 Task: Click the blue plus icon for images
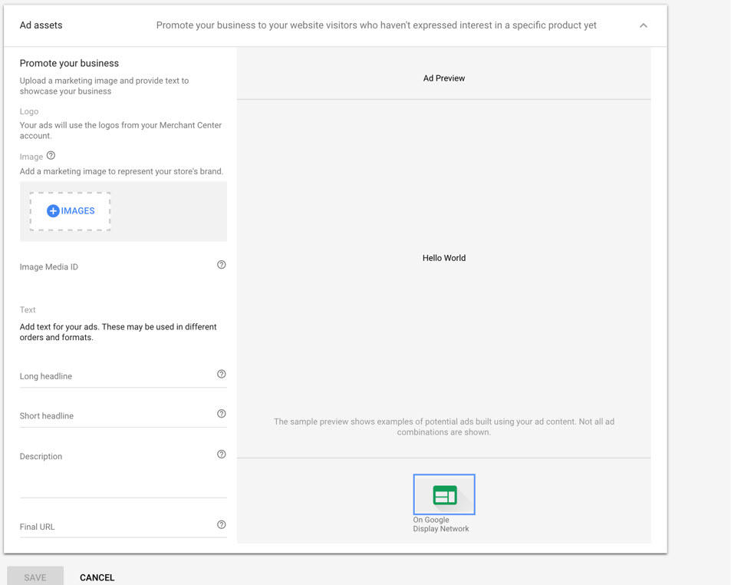(53, 211)
